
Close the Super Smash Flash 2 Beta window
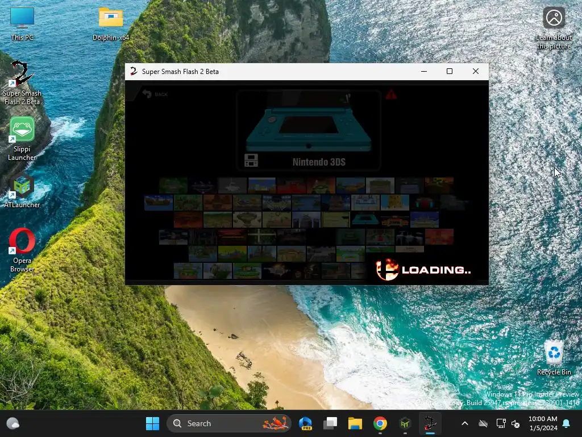pos(476,71)
